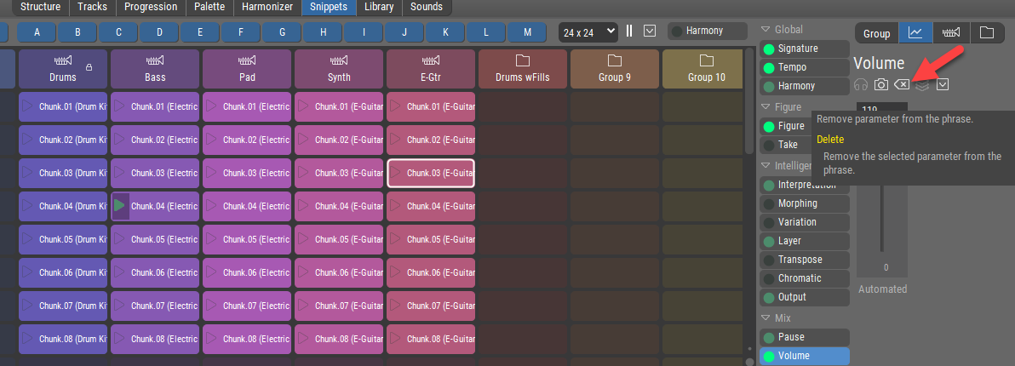Click the camera snapshot icon under Volume

(881, 84)
